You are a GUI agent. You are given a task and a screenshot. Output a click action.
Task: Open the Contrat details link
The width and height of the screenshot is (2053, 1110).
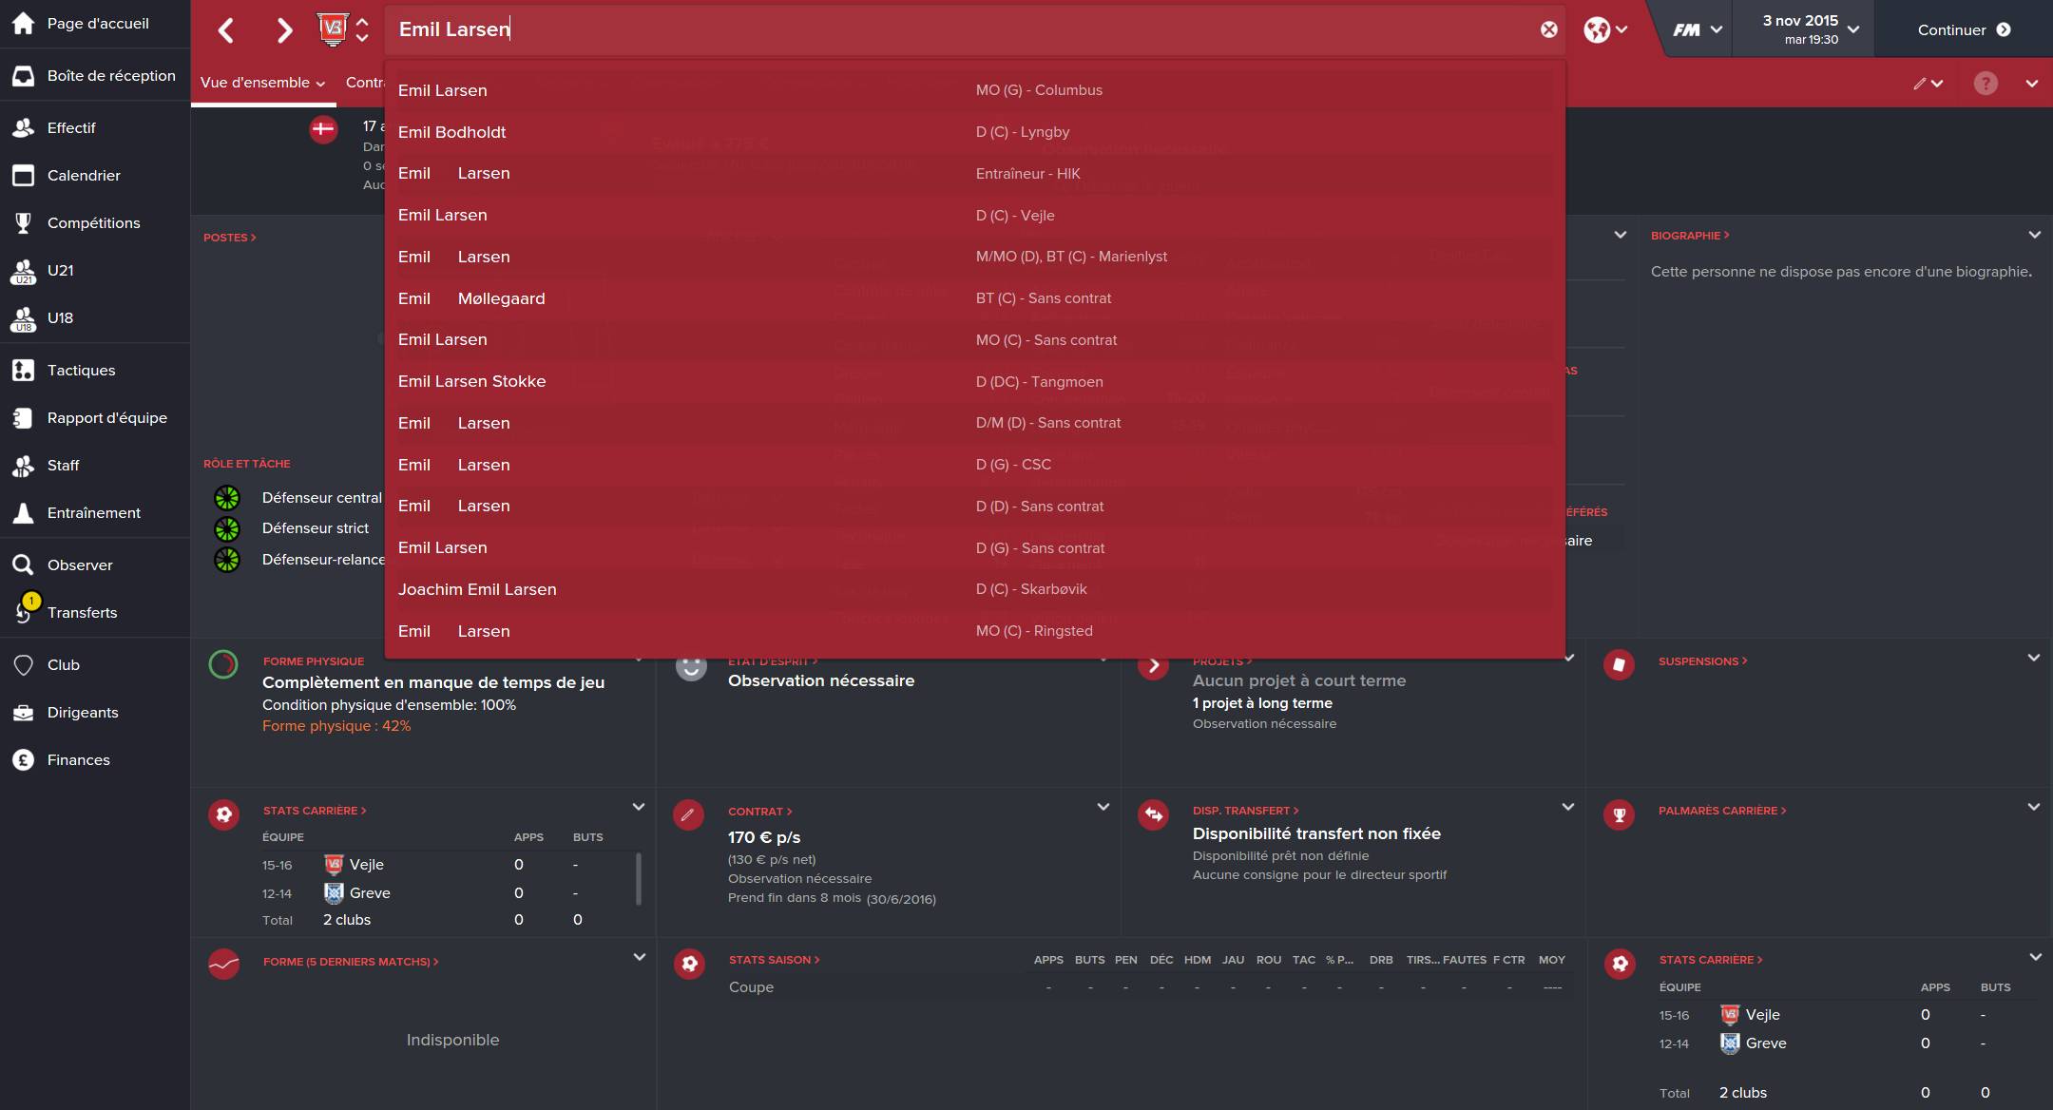point(759,812)
